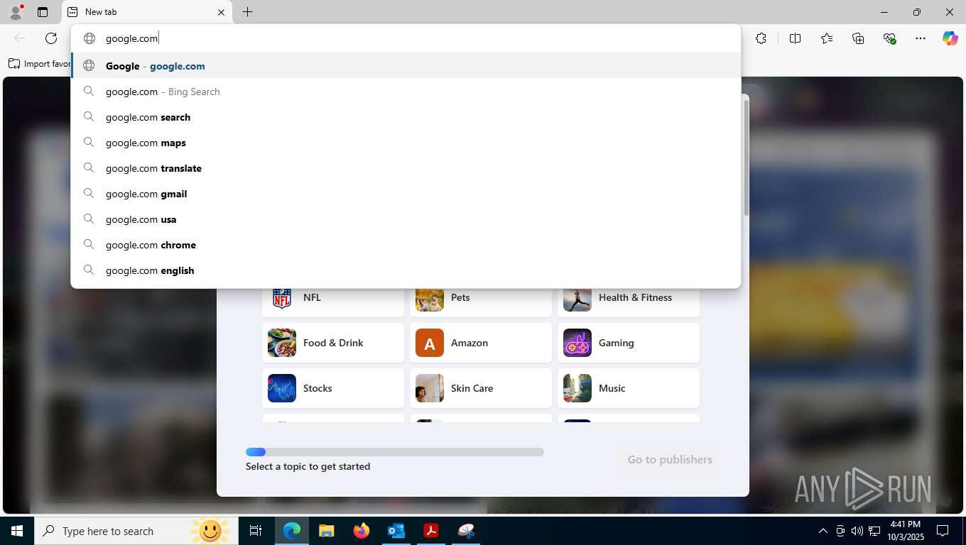Screen dimensions: 966x545
Task: Choose google.com english suggestion
Action: (406, 270)
